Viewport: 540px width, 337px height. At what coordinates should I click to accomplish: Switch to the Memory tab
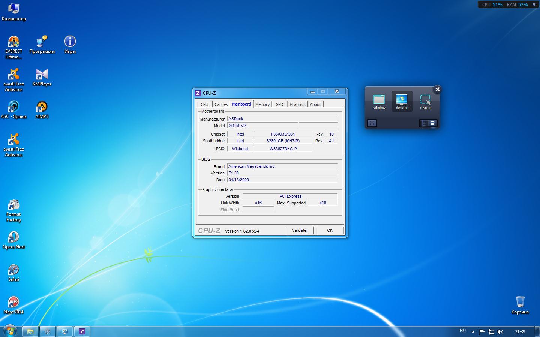(262, 104)
